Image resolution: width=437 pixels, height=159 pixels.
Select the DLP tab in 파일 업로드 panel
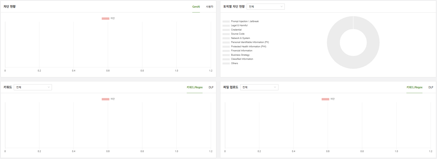tap(431, 87)
